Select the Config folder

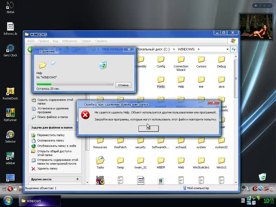pyautogui.click(x=161, y=62)
